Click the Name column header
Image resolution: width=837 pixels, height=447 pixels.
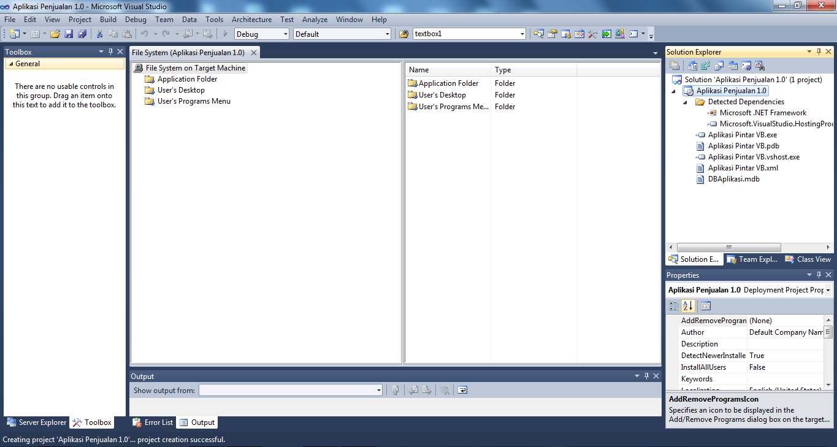point(448,70)
